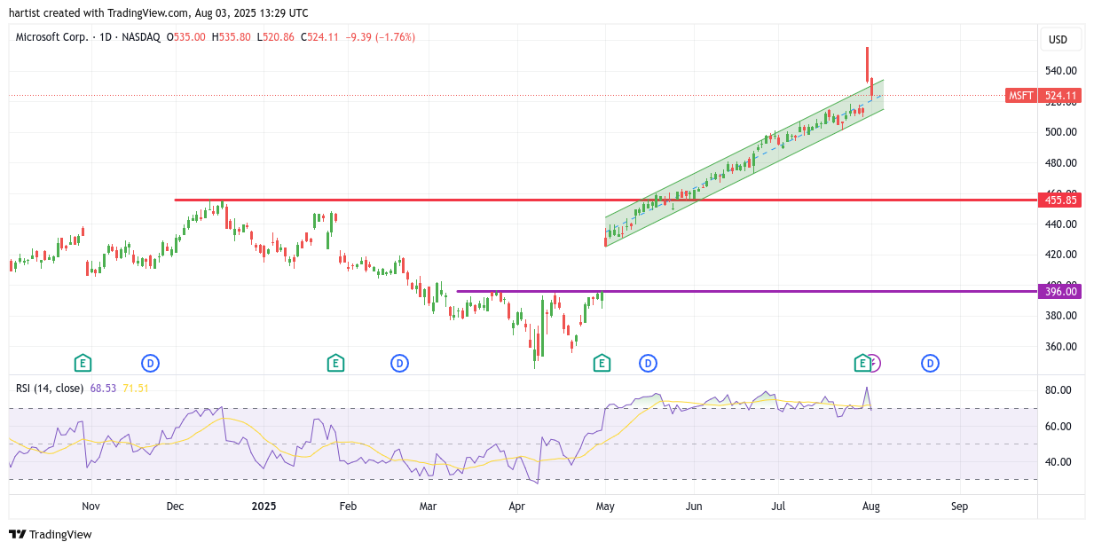Click the TradingView wordmark text

click(60, 534)
